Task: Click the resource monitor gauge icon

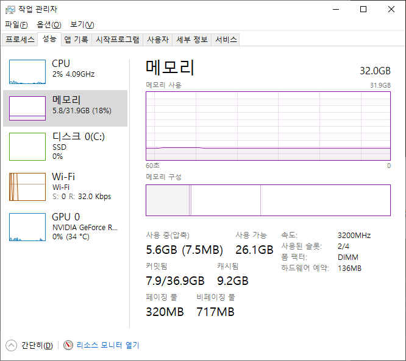Action: coord(68,345)
